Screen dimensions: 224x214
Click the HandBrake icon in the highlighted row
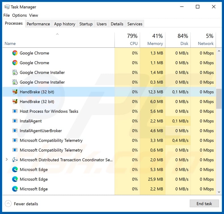tap(15, 92)
